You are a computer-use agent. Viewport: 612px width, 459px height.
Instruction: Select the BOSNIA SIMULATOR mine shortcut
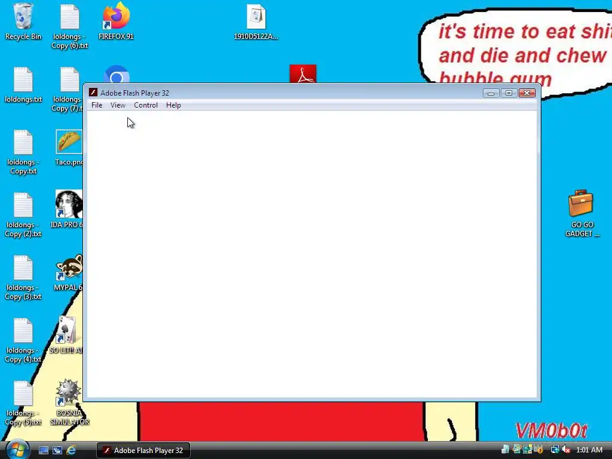[69, 402]
